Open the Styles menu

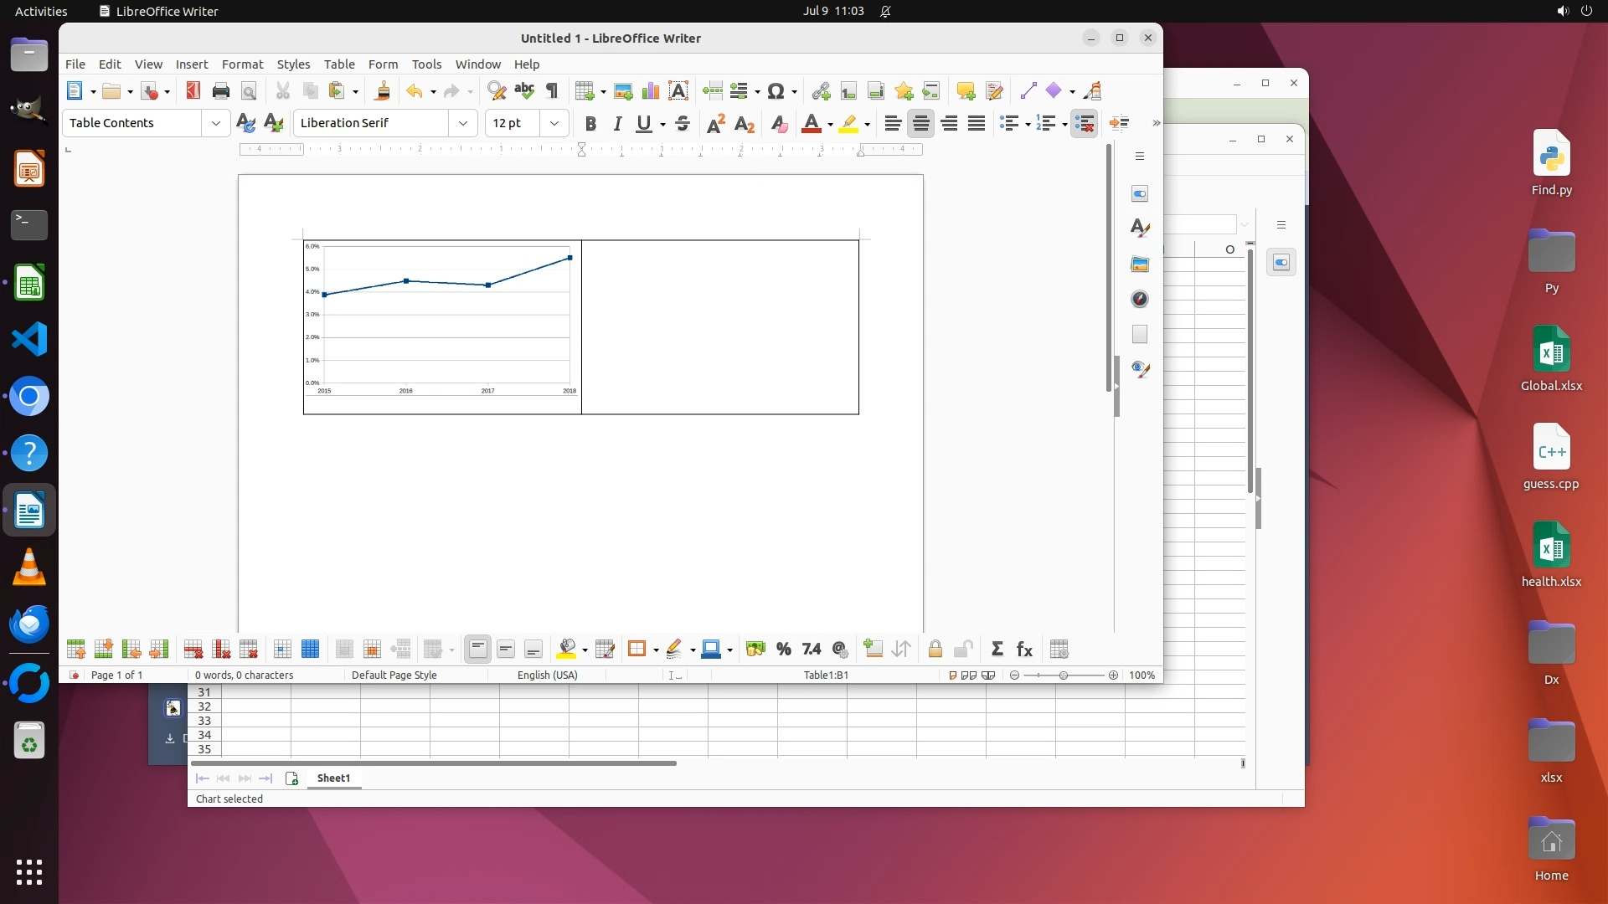[x=293, y=64]
